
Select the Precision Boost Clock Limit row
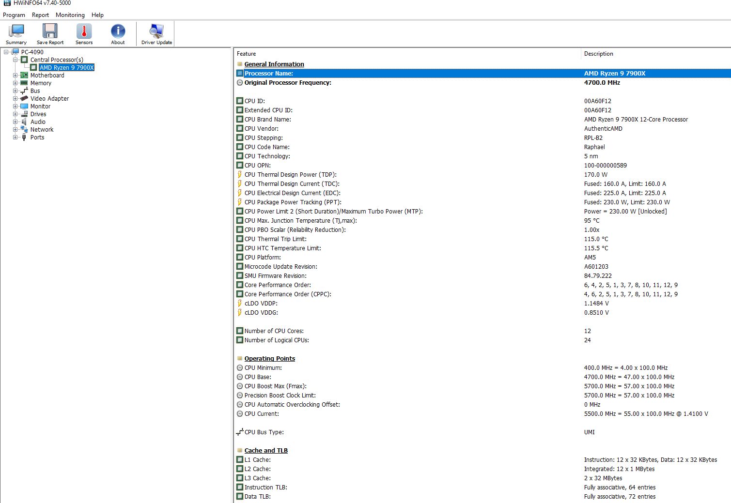tap(482, 396)
